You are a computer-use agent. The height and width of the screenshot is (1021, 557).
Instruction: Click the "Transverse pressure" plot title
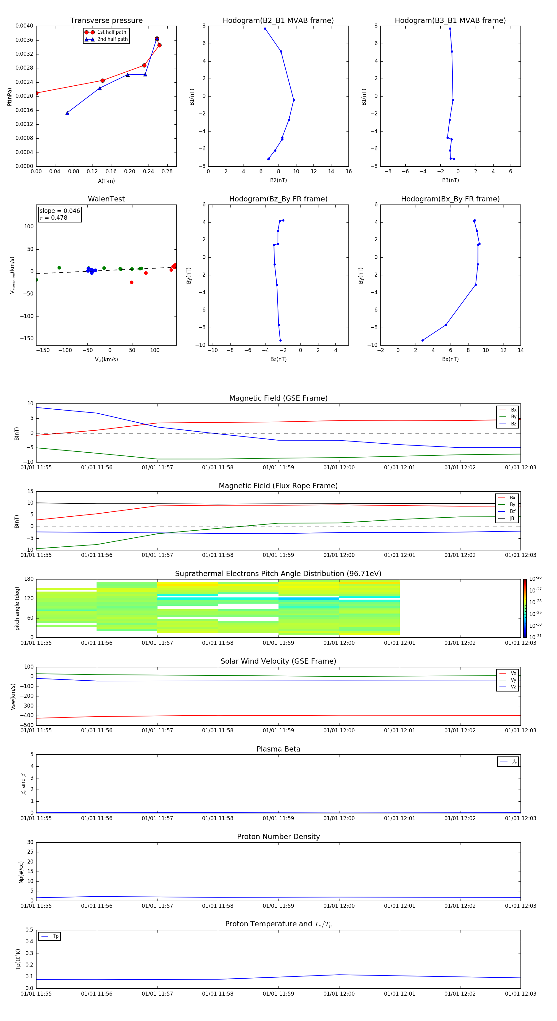coord(106,21)
